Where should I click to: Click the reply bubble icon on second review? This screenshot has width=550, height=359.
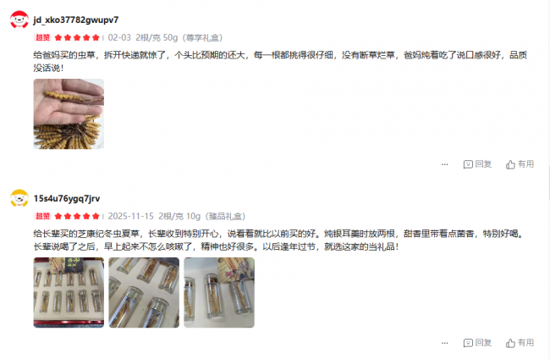click(x=468, y=343)
